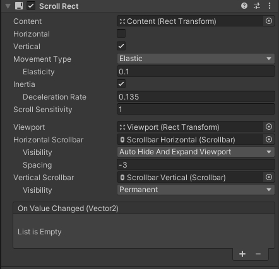
Task: Open the Permanent visibility dropdown
Action: (x=196, y=190)
